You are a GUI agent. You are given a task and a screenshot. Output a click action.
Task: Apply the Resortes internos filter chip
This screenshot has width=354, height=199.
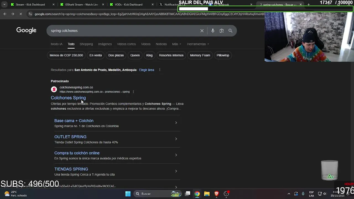pyautogui.click(x=171, y=55)
